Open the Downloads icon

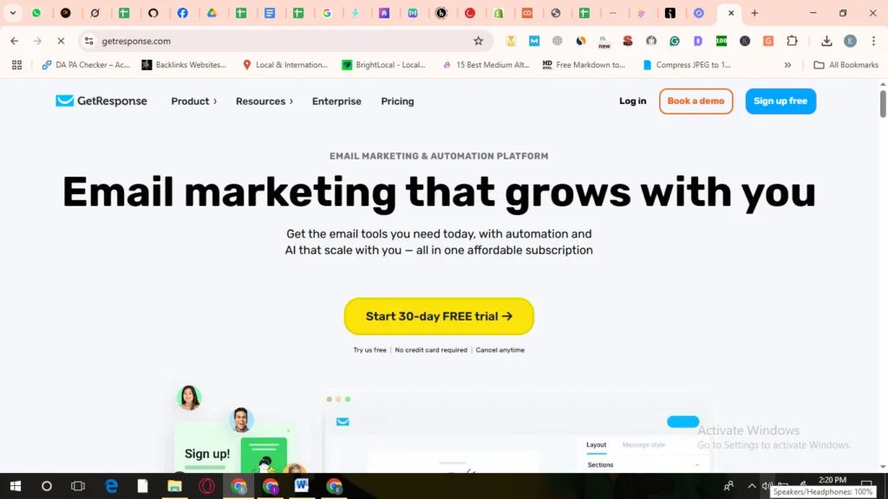826,41
